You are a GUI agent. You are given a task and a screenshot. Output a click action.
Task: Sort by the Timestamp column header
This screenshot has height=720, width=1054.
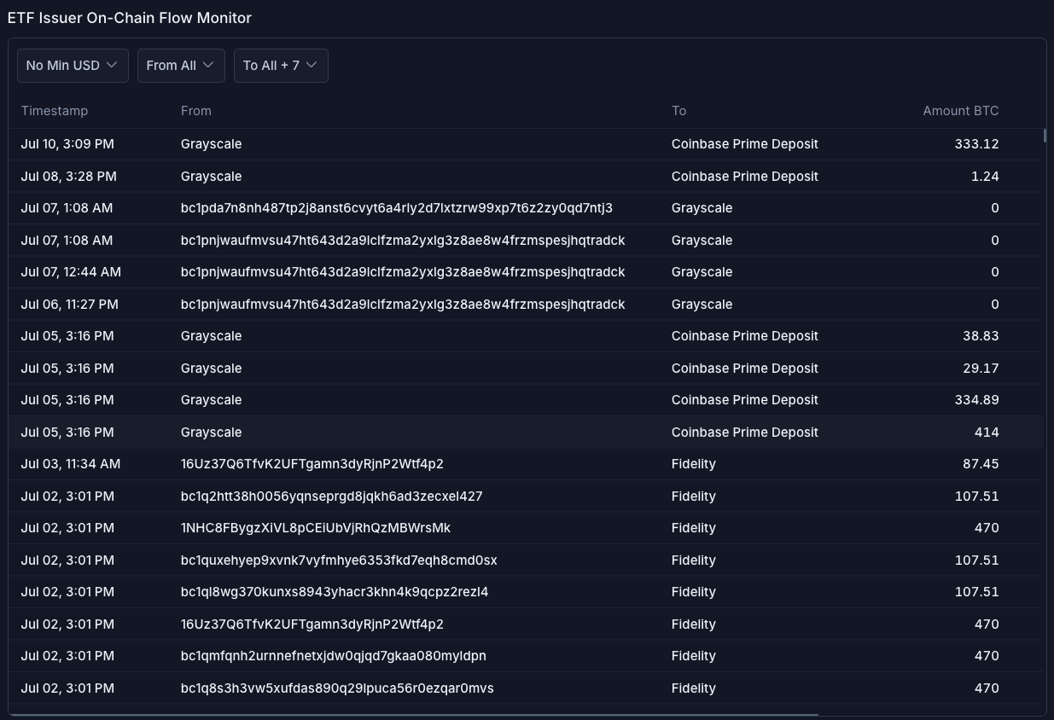click(x=55, y=111)
